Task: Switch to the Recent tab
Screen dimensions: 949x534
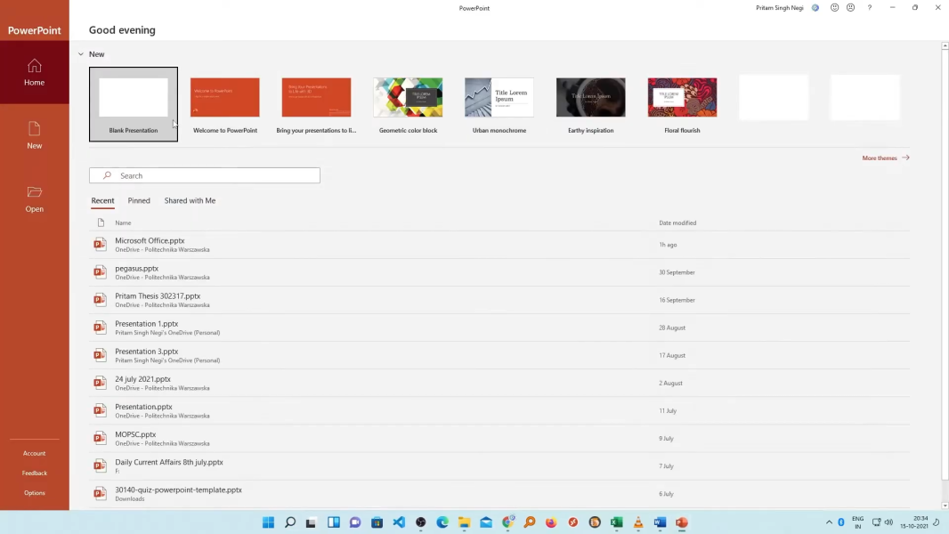Action: point(102,201)
